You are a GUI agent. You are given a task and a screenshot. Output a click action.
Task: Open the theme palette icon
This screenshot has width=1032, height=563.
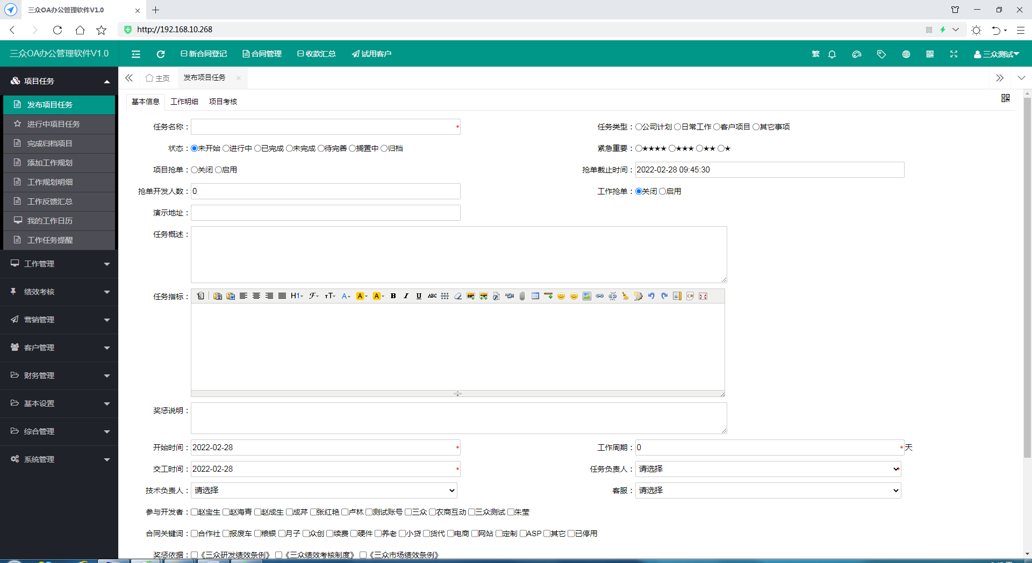coord(857,54)
